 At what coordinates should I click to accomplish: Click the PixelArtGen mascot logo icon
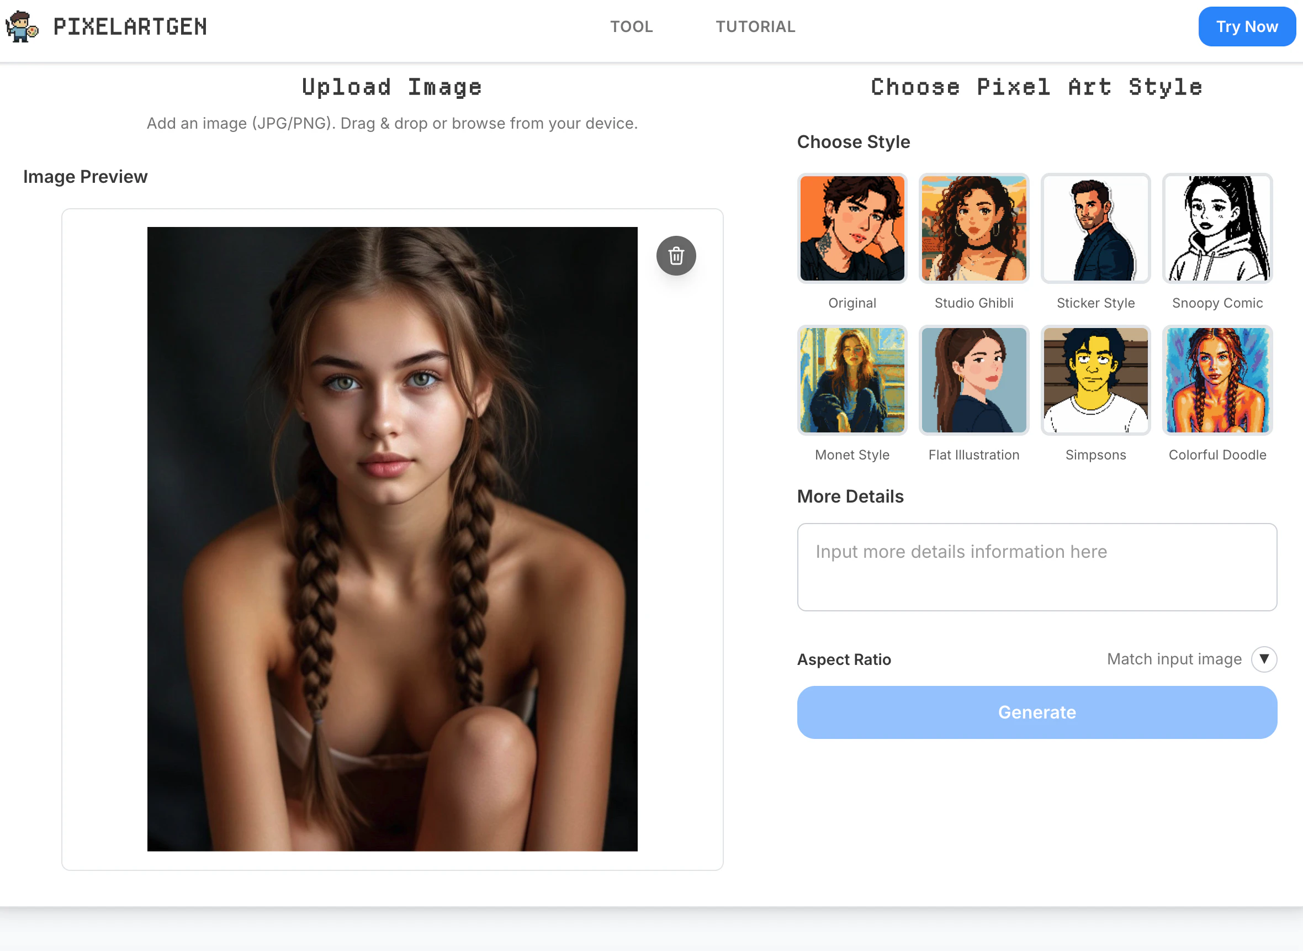tap(22, 27)
